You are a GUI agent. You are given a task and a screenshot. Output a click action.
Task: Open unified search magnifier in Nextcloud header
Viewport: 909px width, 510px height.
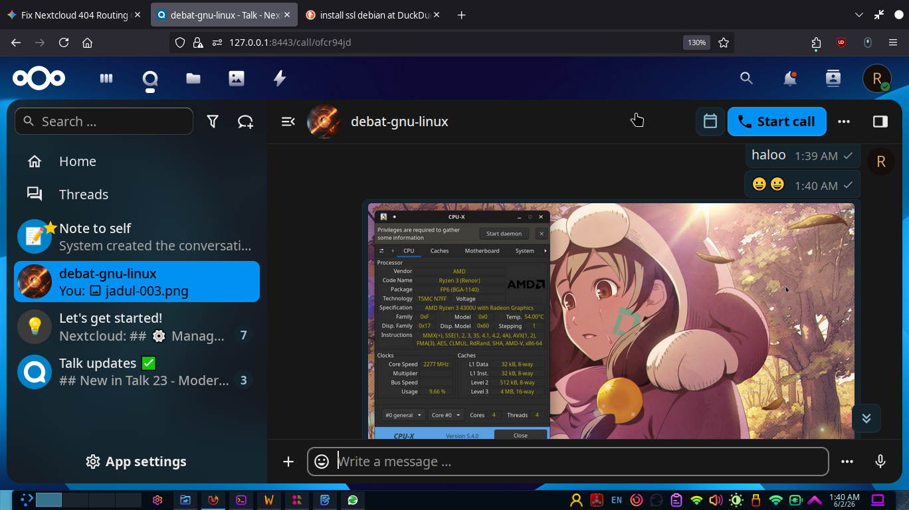(746, 78)
